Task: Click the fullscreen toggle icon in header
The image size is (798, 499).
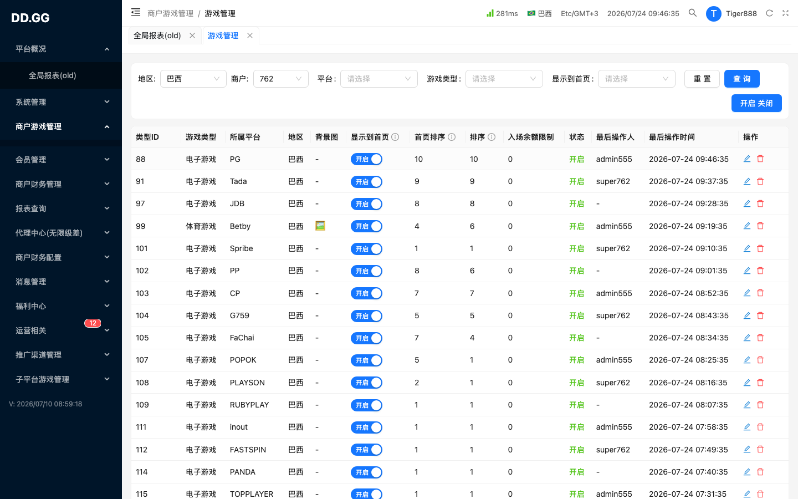Action: point(785,13)
